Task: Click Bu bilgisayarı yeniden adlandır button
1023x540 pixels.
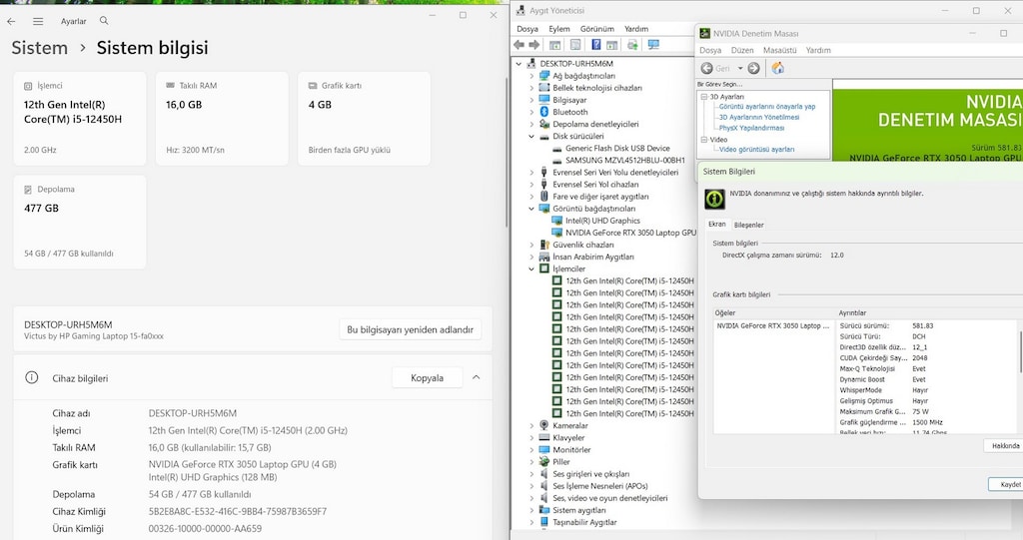Action: (411, 329)
